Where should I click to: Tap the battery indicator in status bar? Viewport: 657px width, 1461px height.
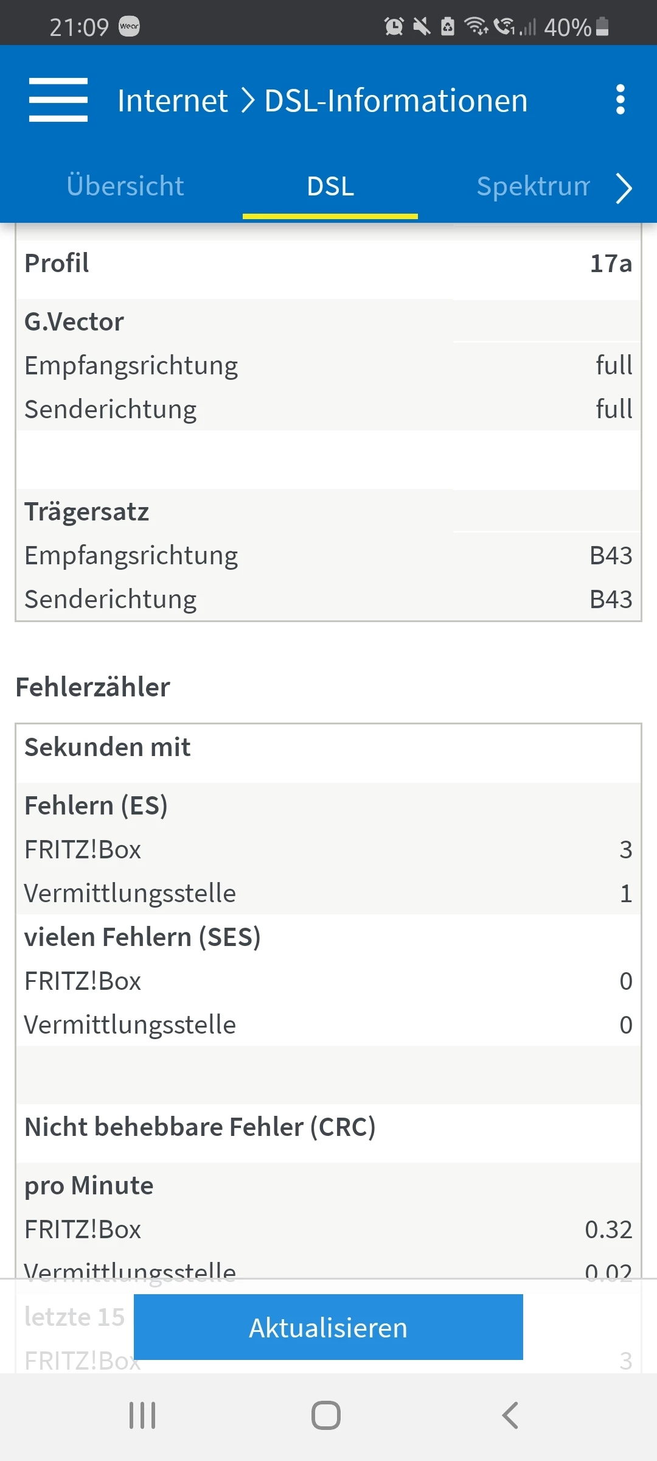(x=602, y=27)
